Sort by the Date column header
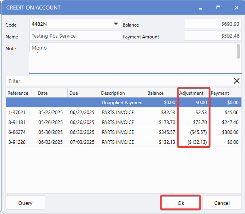The height and width of the screenshot is (214, 245). (x=43, y=93)
